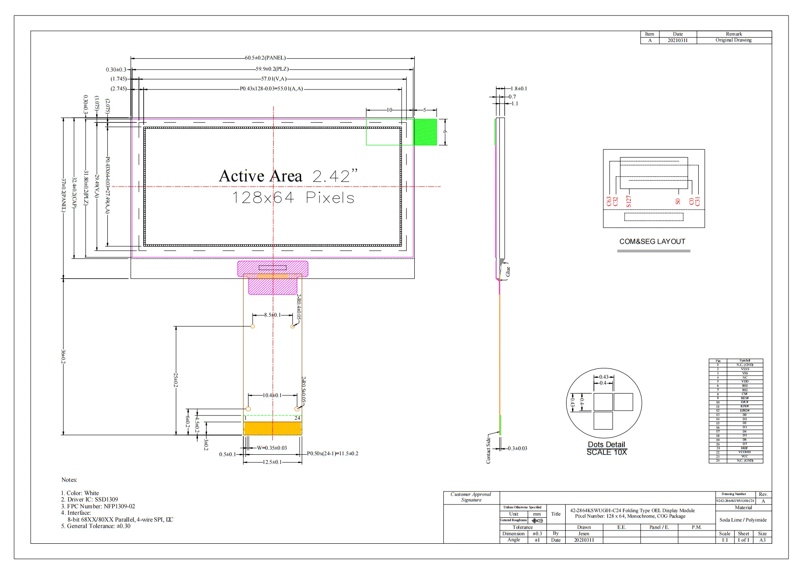Click the Material cell Soda Lime / Polyimide

pos(744,520)
